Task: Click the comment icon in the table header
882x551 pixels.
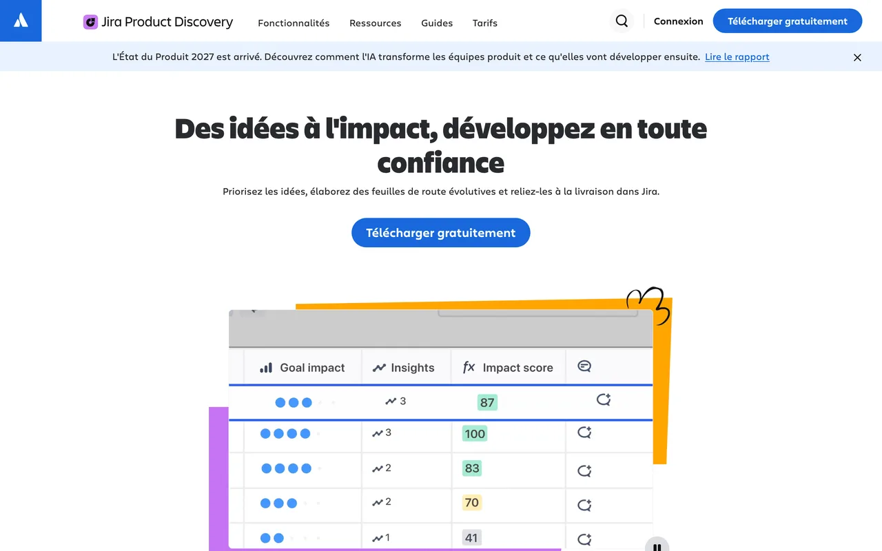Action: tap(584, 367)
